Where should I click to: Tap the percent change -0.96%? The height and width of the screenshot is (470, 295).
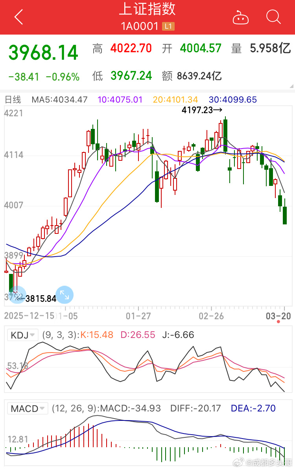coord(63,77)
